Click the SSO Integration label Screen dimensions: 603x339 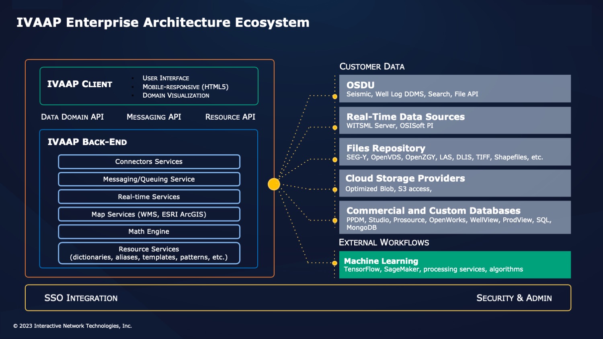[81, 298]
